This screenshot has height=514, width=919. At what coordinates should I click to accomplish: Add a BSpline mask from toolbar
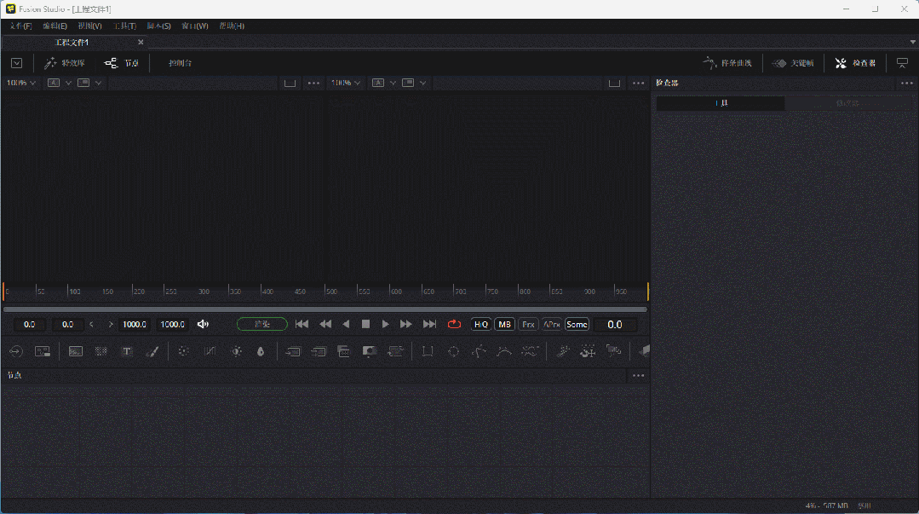point(504,351)
